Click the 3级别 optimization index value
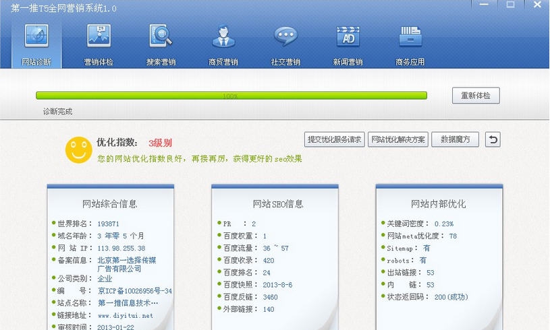 click(x=160, y=143)
